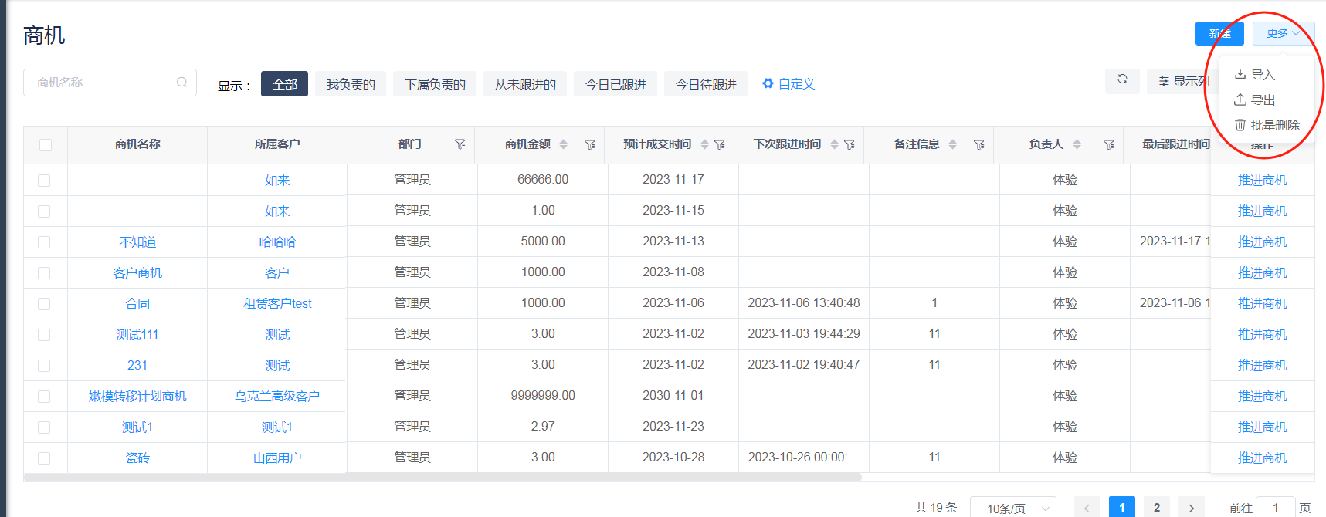Image resolution: width=1326 pixels, height=517 pixels.
Task: Expand the 更多 dropdown button
Action: (1283, 33)
